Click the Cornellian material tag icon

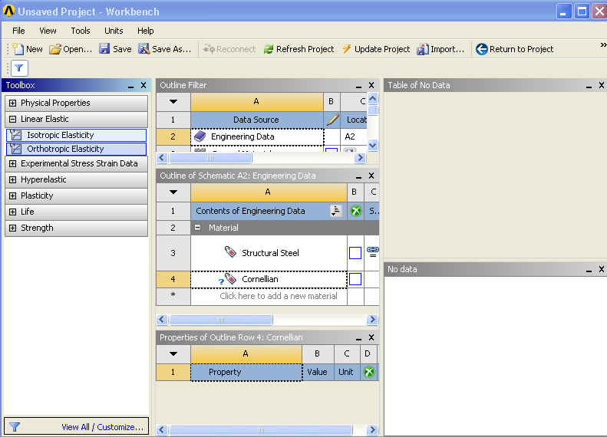(x=231, y=279)
